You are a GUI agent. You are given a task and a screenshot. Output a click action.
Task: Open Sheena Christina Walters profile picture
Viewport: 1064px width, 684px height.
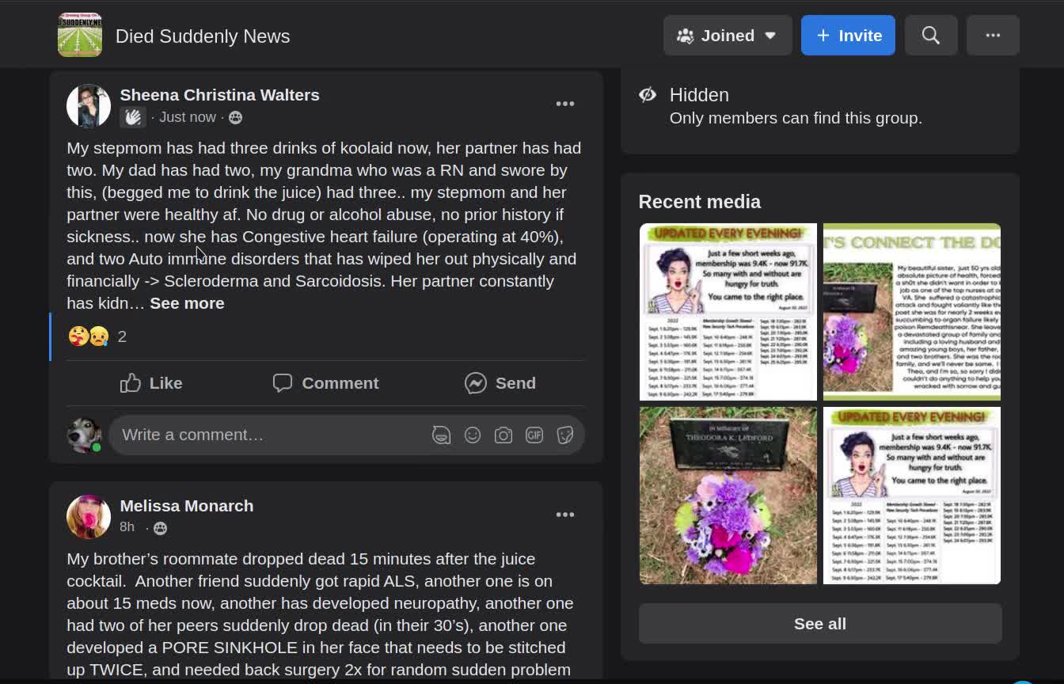tap(89, 106)
